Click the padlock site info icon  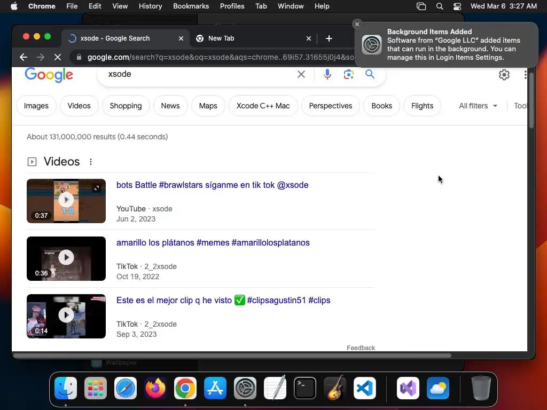tap(79, 57)
